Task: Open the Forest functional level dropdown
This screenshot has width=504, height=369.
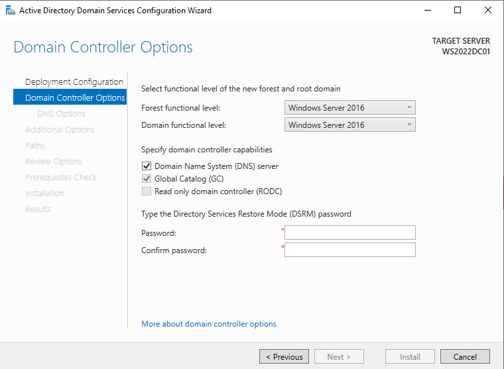Action: pyautogui.click(x=349, y=107)
